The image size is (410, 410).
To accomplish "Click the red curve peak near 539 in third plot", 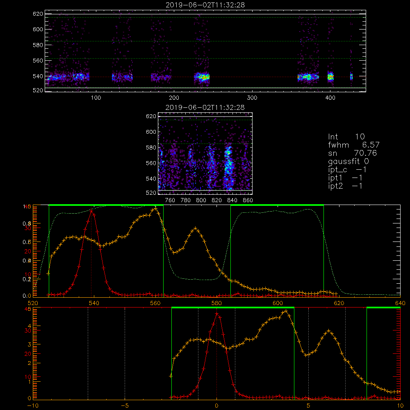I will coord(91,210).
